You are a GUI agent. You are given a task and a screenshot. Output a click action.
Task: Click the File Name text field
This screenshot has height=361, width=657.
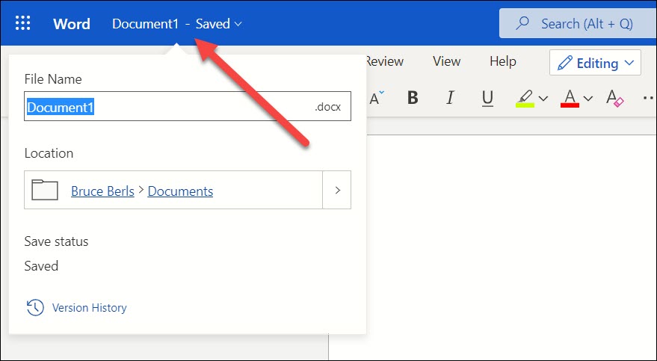tap(188, 106)
